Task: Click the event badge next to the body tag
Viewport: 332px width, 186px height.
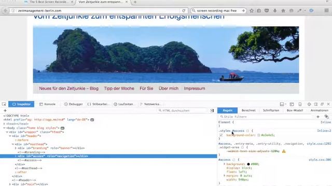Action: point(62,128)
